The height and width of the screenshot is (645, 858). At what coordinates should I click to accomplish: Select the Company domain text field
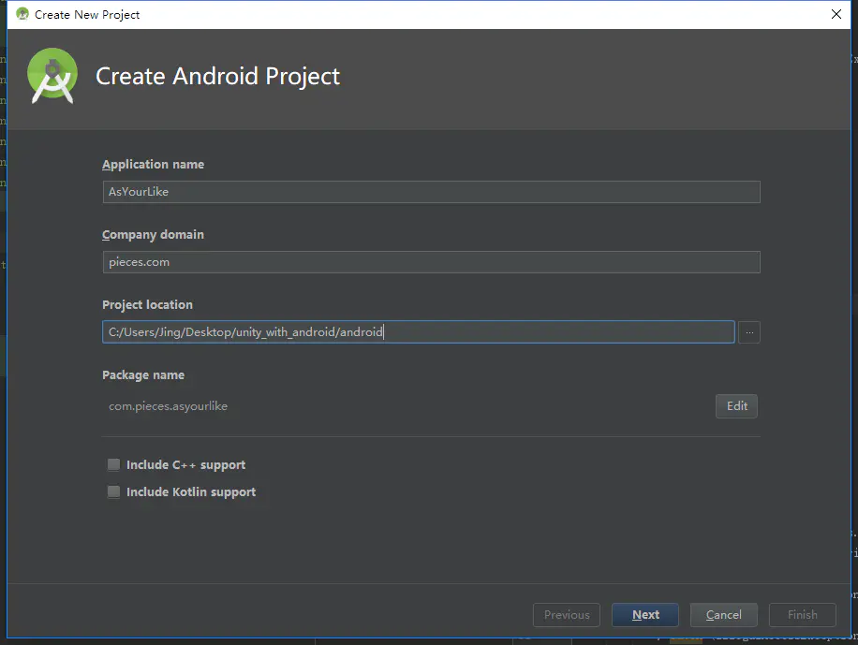(431, 262)
